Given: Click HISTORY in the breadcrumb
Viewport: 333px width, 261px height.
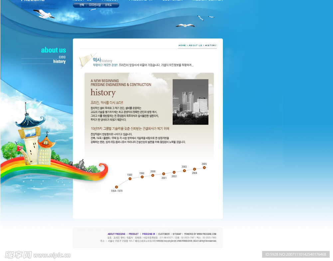Looking at the screenshot, I should 211,46.
